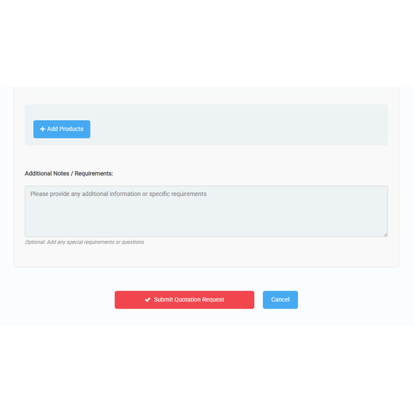
Task: Click the "Add Products" text label
Action: (x=65, y=129)
